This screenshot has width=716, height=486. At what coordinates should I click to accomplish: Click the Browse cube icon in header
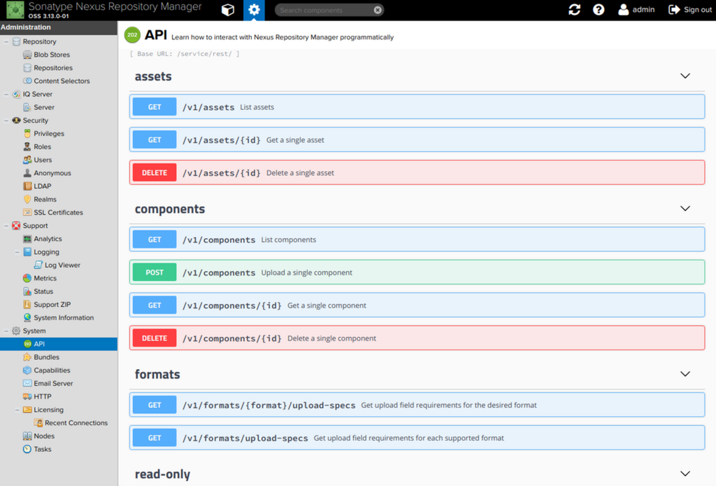(227, 10)
